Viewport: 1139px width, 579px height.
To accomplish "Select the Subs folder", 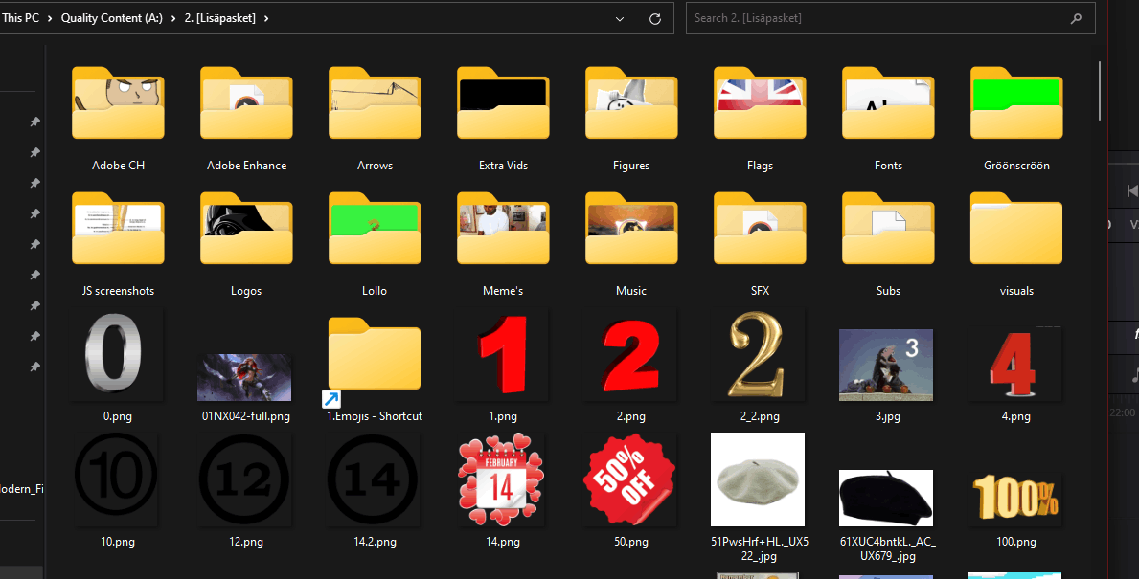I will 888,229.
